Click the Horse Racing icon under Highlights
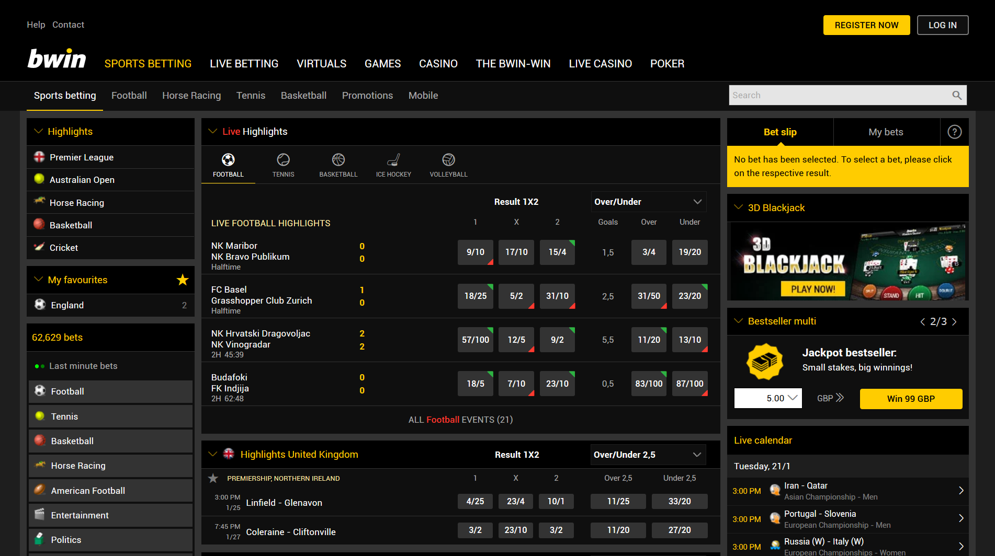This screenshot has width=995, height=556. tap(39, 201)
